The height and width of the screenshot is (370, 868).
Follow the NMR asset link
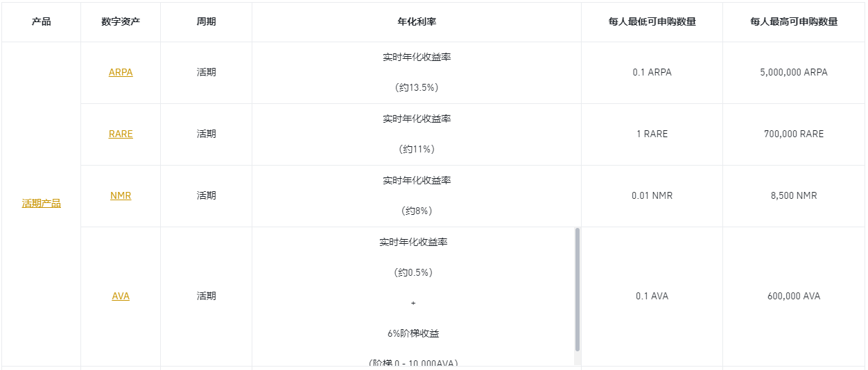click(x=121, y=195)
